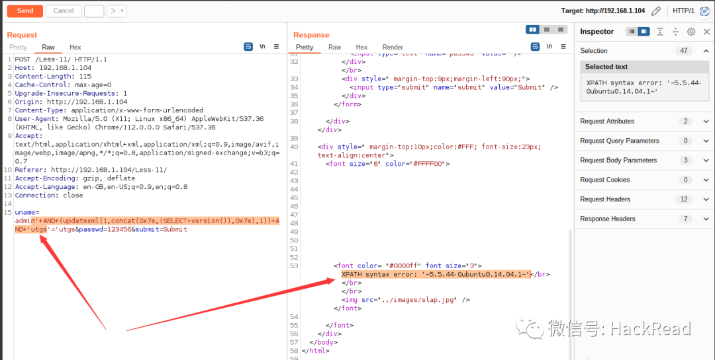The width and height of the screenshot is (715, 360).
Task: Click the Burp AI icon at top right
Action: pyautogui.click(x=705, y=11)
